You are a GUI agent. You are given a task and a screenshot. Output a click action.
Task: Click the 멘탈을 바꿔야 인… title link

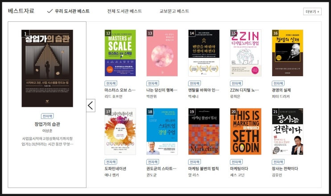click(204, 90)
